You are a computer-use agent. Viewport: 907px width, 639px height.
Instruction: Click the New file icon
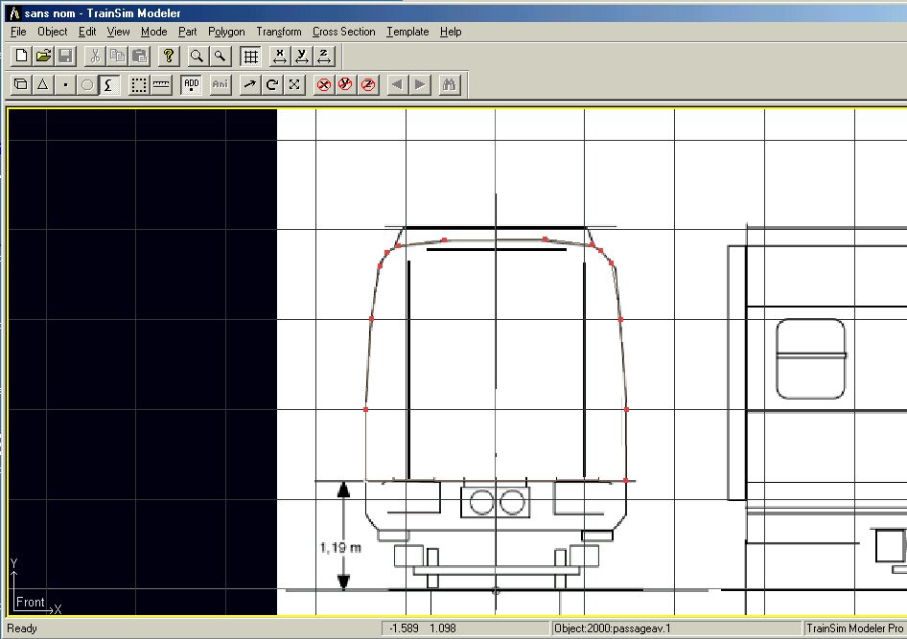coord(21,57)
